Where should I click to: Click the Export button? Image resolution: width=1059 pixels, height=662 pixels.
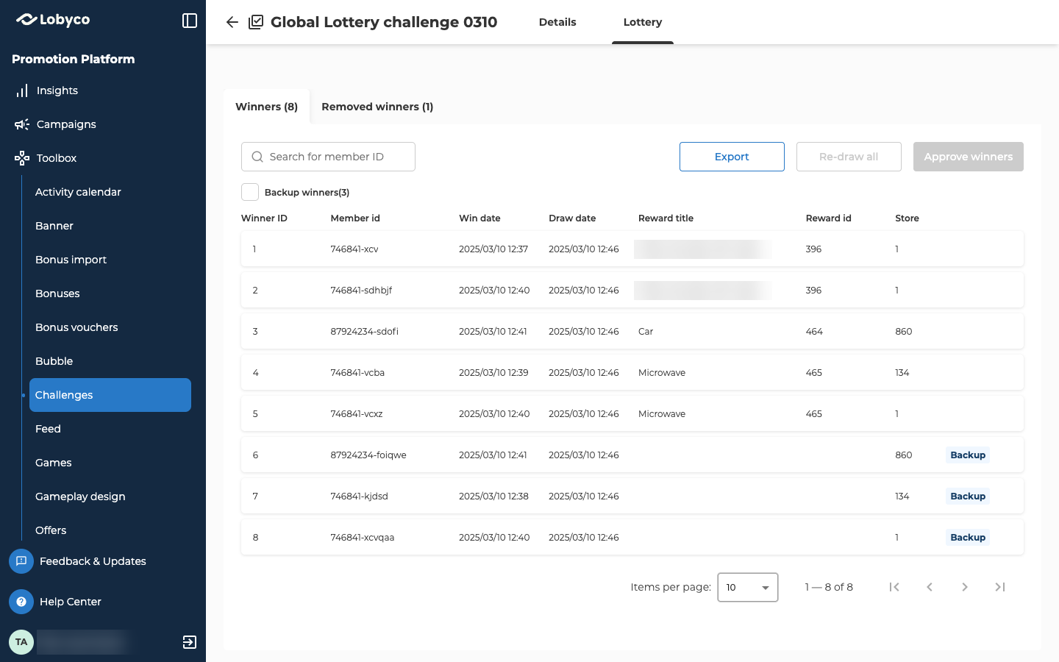coord(732,157)
